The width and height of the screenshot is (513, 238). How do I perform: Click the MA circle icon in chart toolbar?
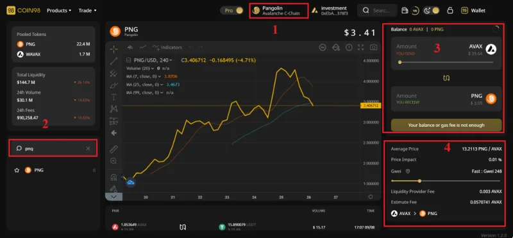tap(323, 47)
